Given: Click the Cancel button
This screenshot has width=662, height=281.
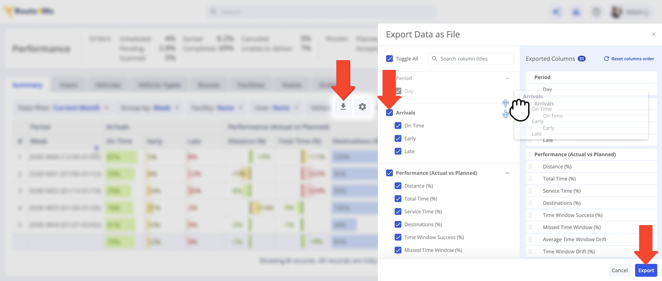Looking at the screenshot, I should [620, 270].
